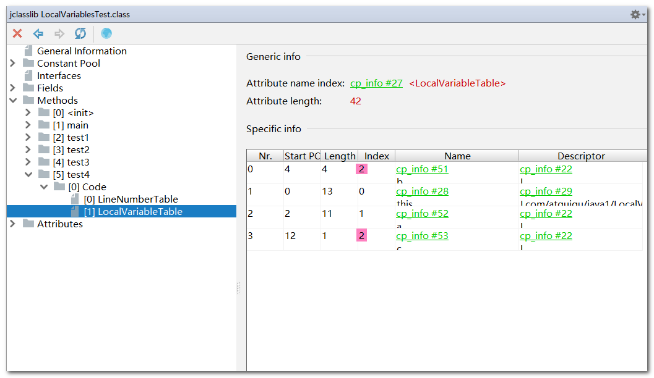The width and height of the screenshot is (654, 378).
Task: Select the Methods label
Action: click(x=58, y=100)
